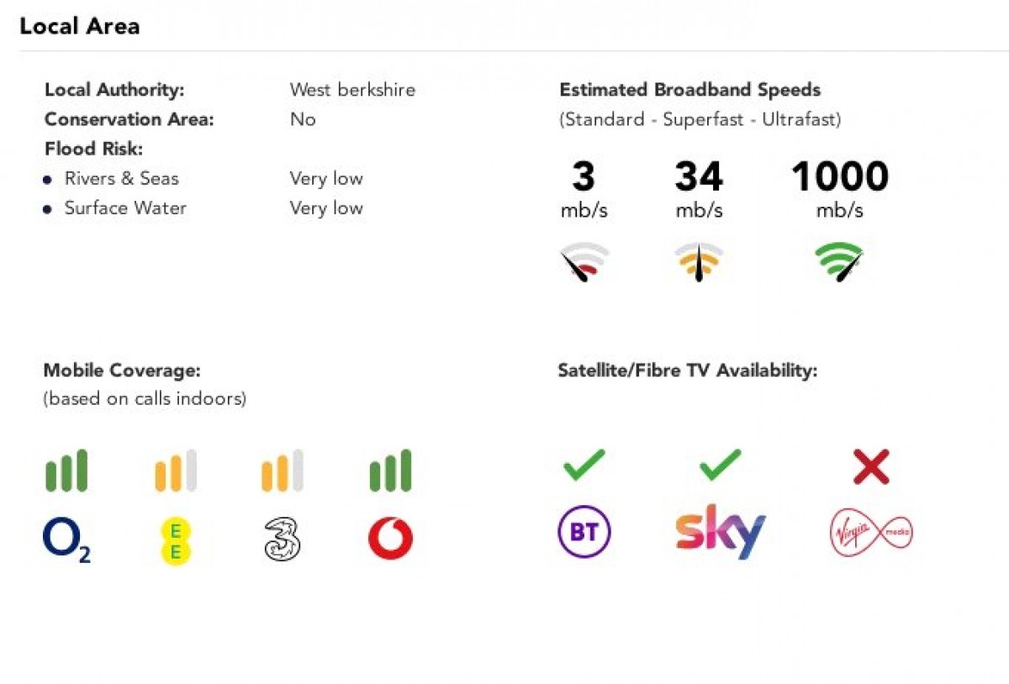Click the O2 network logo
1009x684 pixels.
pos(66,539)
